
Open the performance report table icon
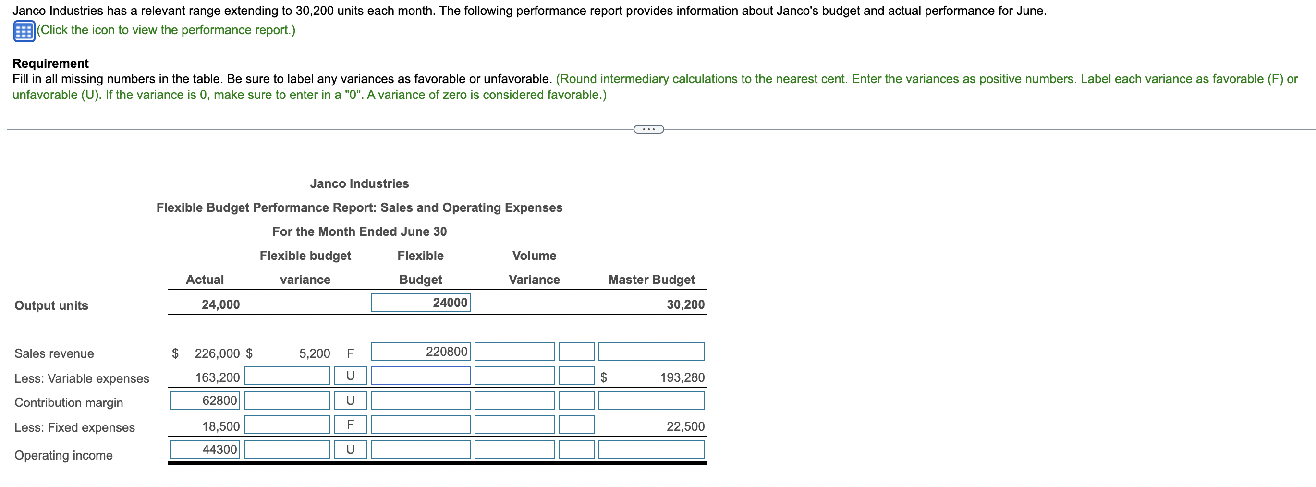pos(24,31)
